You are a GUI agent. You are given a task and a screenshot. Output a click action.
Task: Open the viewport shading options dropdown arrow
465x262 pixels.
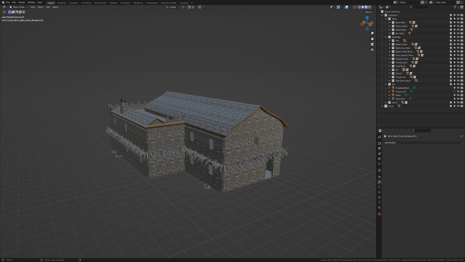point(373,7)
